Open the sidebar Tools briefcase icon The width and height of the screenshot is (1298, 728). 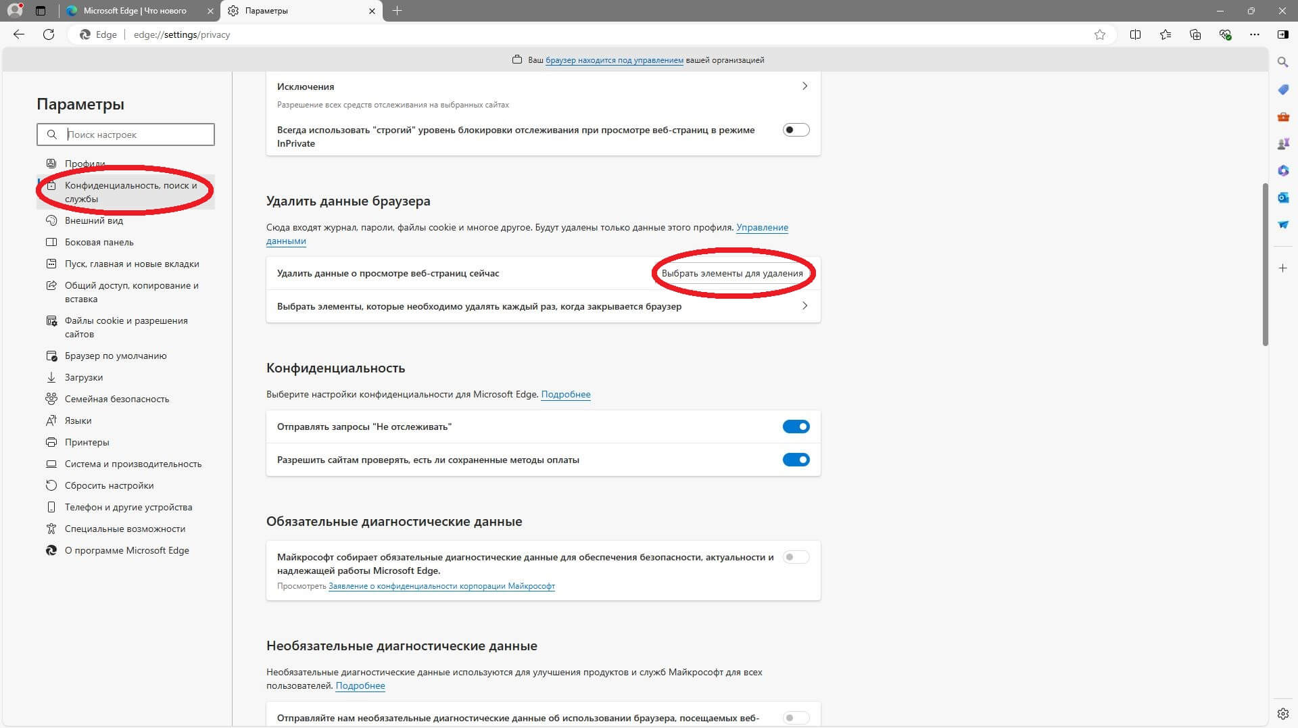[1282, 116]
